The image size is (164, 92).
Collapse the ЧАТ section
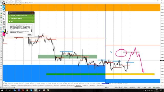(x=21, y=21)
